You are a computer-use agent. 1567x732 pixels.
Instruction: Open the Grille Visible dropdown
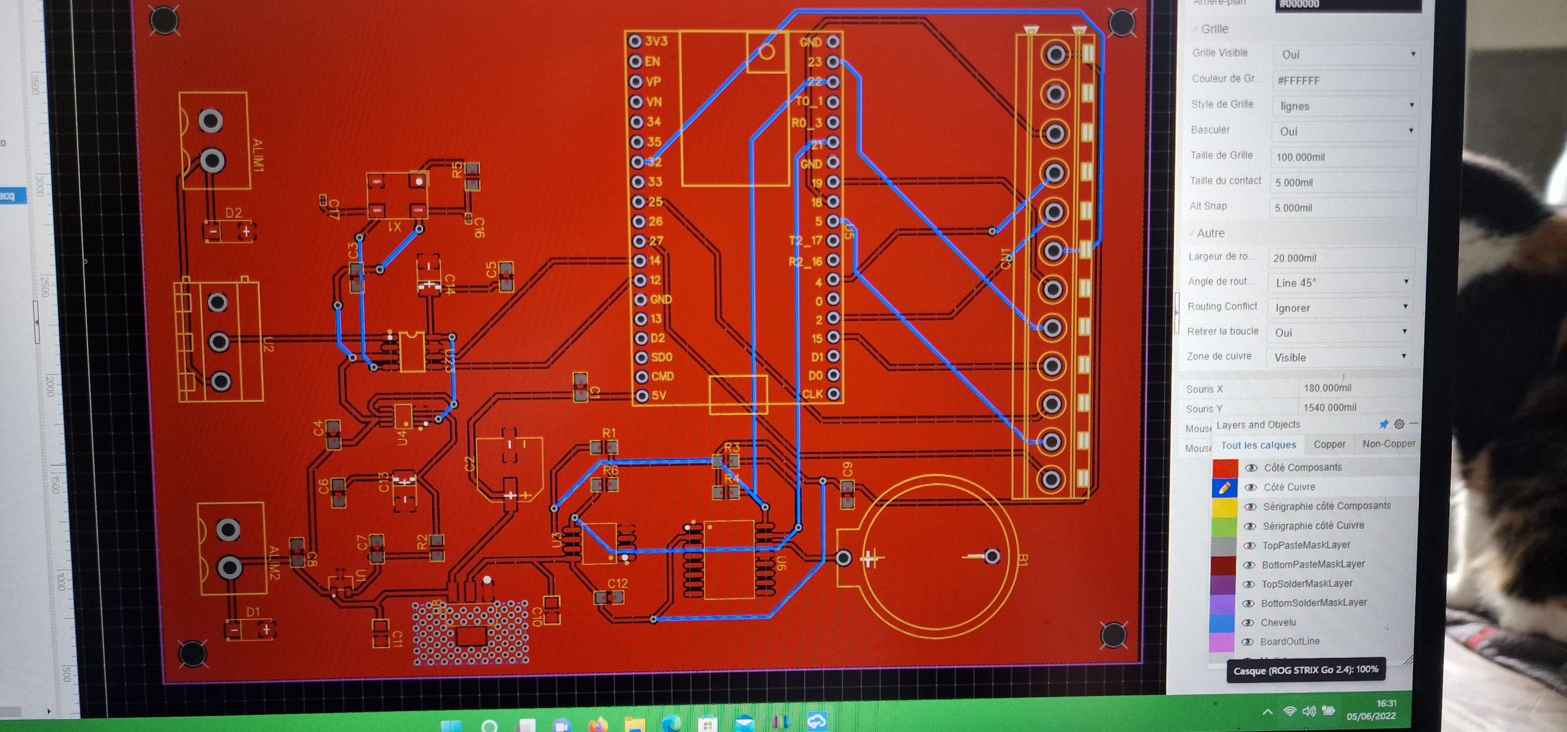pyautogui.click(x=1347, y=54)
